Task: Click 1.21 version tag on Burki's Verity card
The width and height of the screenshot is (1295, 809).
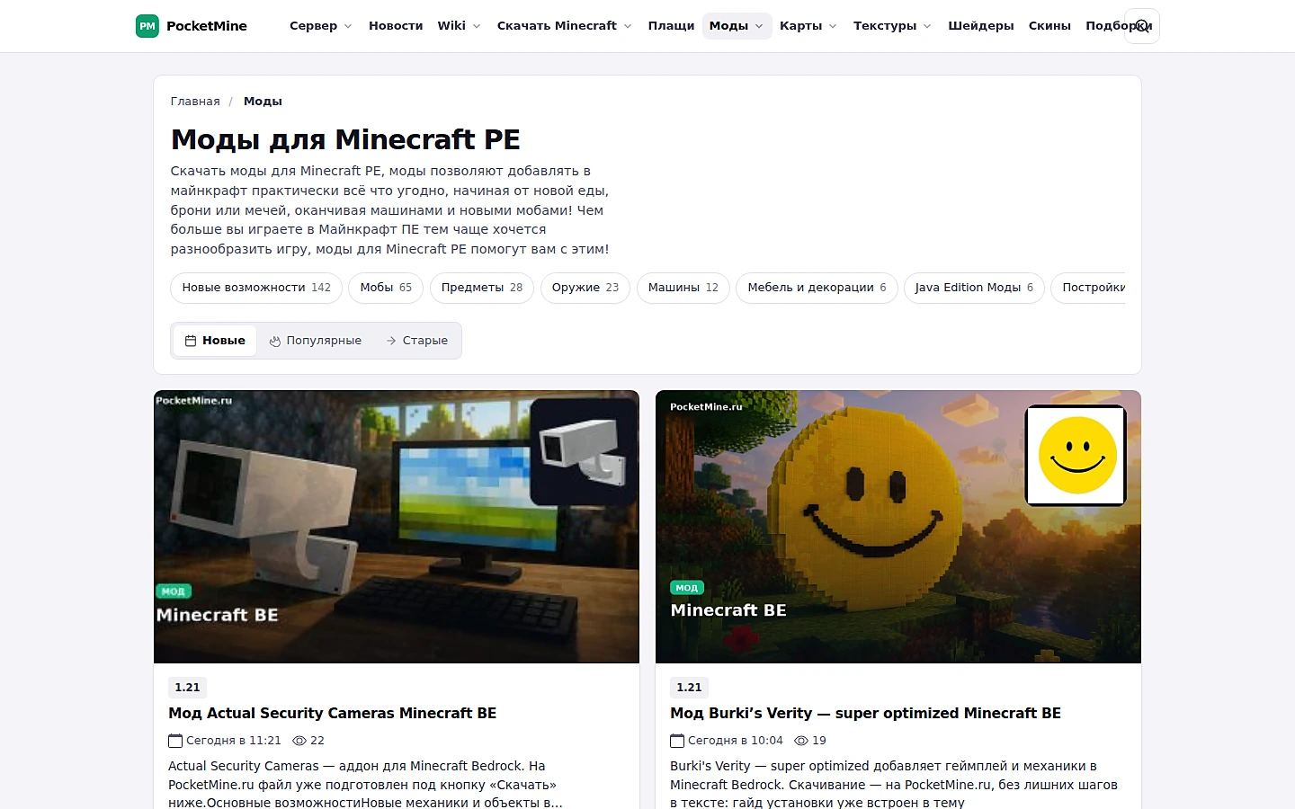Action: [x=689, y=688]
